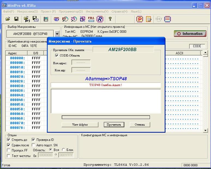This screenshot has width=211, height=169.
Task: Select the Вся area radio button
Action: [51, 150]
